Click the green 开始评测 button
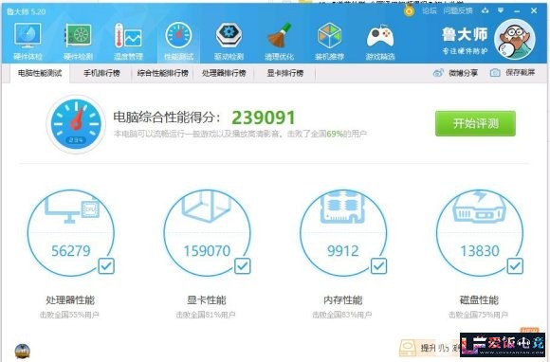The image size is (550, 362). pos(475,123)
